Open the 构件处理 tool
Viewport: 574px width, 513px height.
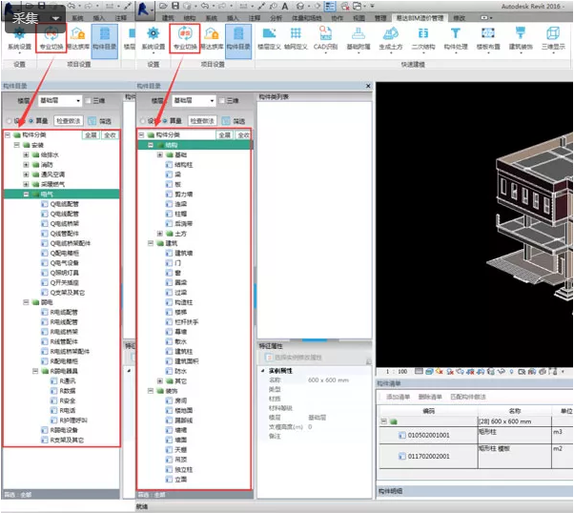coord(456,38)
